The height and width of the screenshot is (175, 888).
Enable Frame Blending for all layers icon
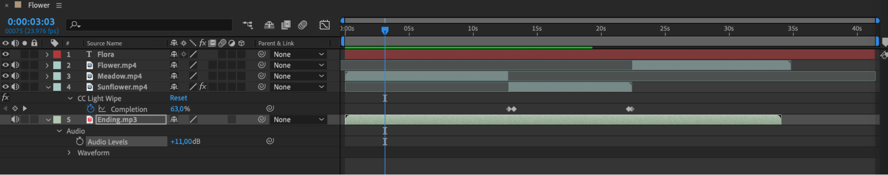tap(286, 25)
